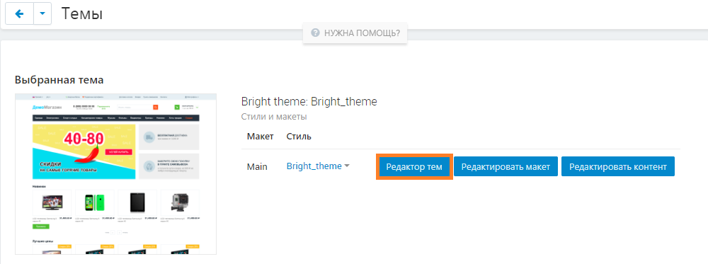708x264 pixels.
Task: Click the green phone product in preview
Action: pyautogui.click(x=95, y=203)
